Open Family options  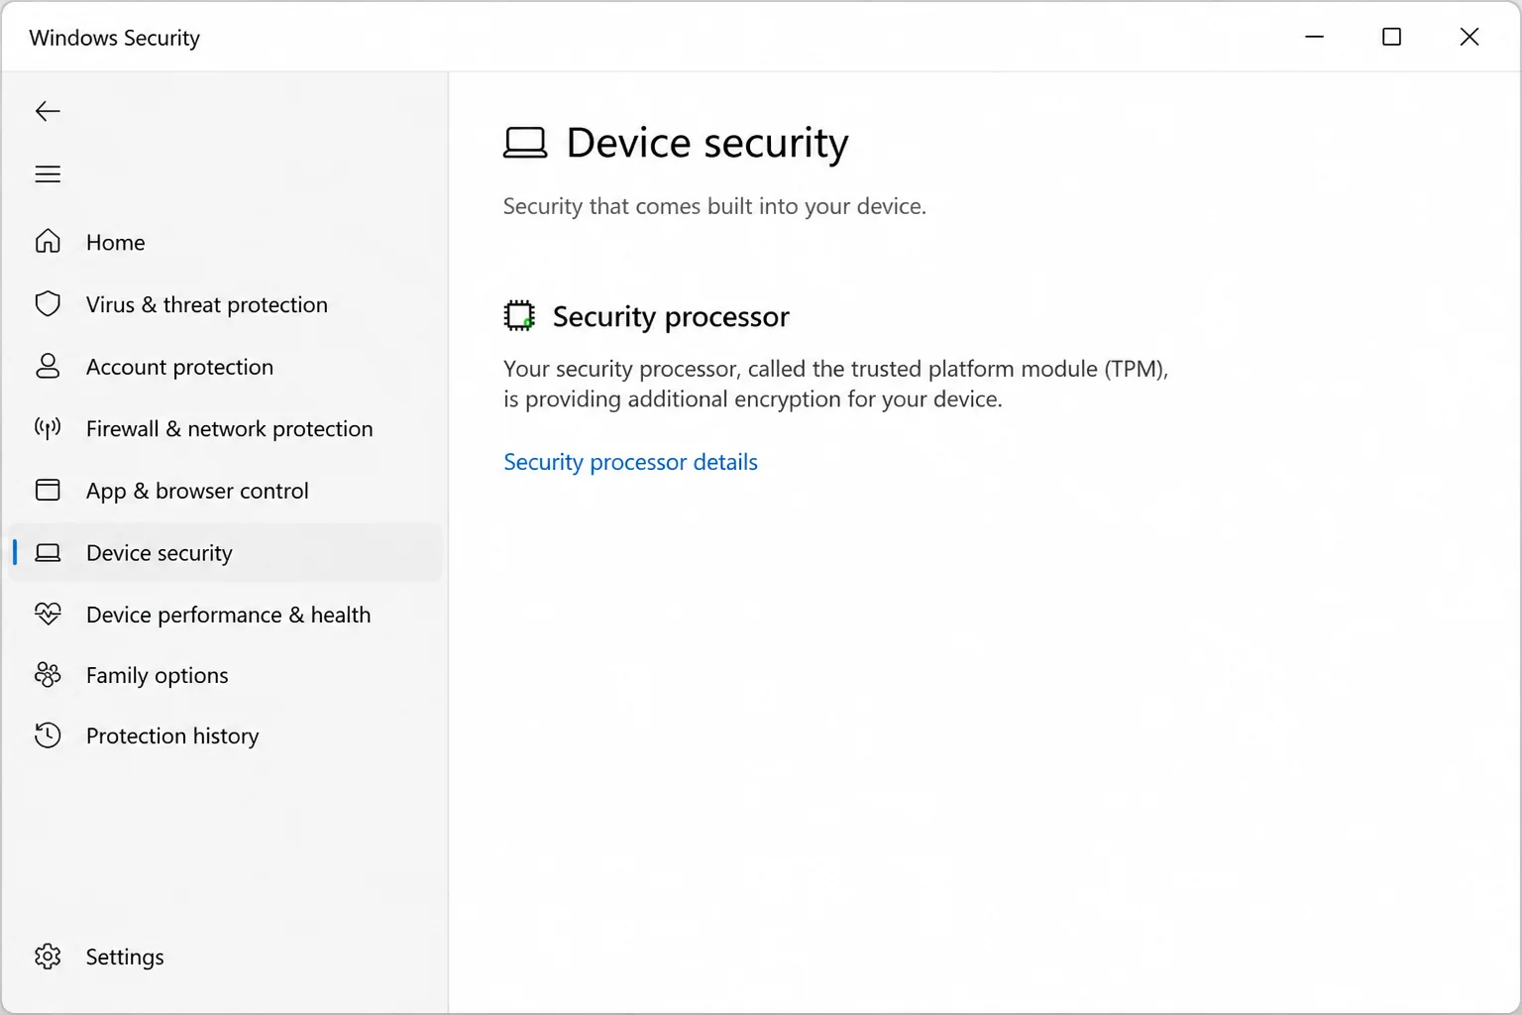(x=157, y=675)
